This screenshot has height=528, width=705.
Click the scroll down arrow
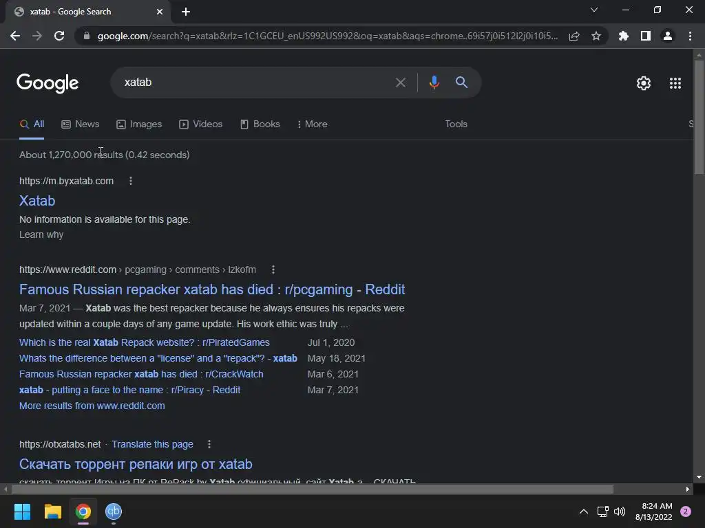[699, 477]
